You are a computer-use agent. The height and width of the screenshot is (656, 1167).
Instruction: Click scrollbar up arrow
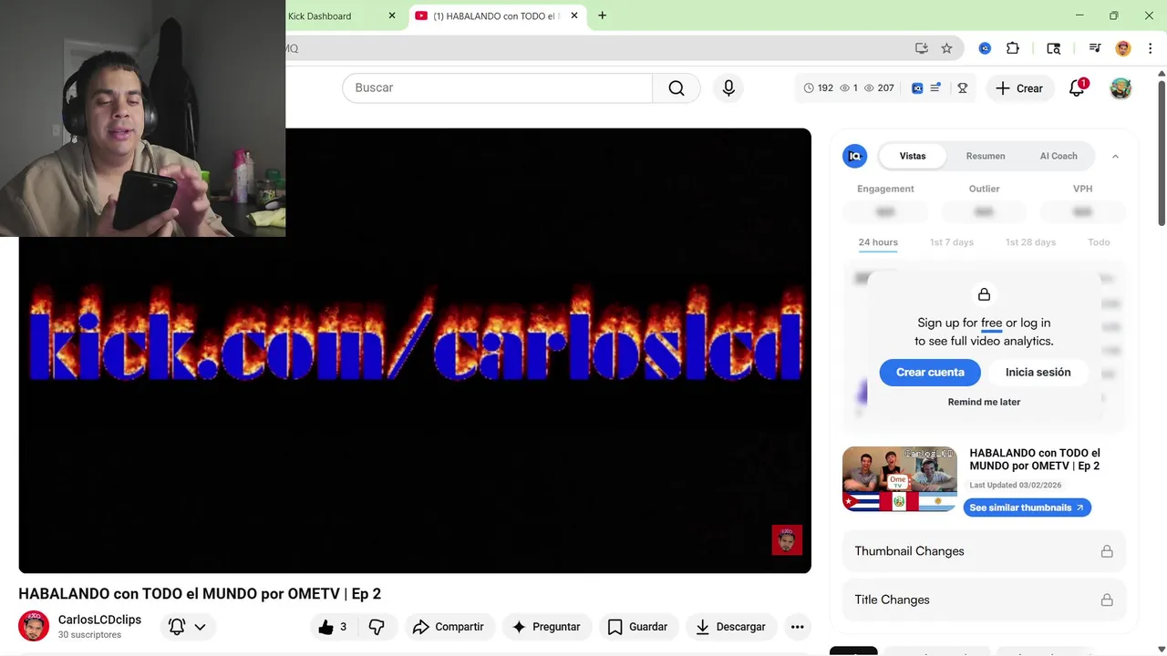(x=1162, y=73)
